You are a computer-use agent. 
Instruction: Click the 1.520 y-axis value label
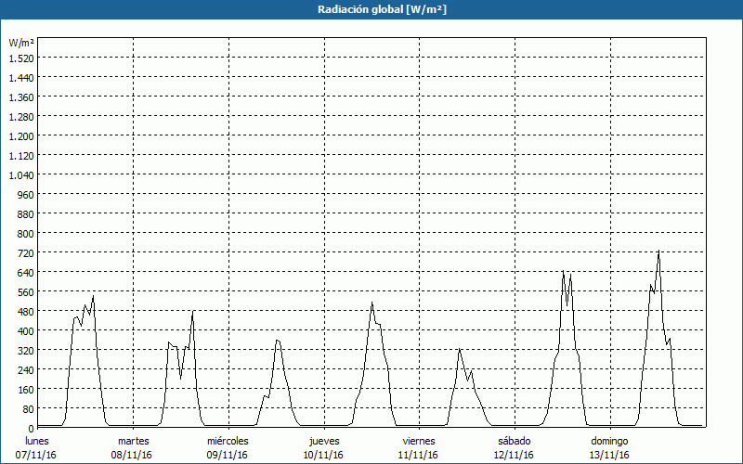(20, 58)
